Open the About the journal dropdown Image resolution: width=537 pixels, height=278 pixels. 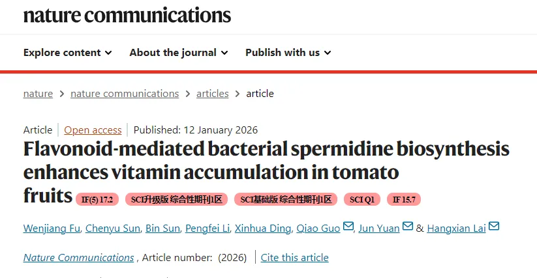(x=178, y=53)
